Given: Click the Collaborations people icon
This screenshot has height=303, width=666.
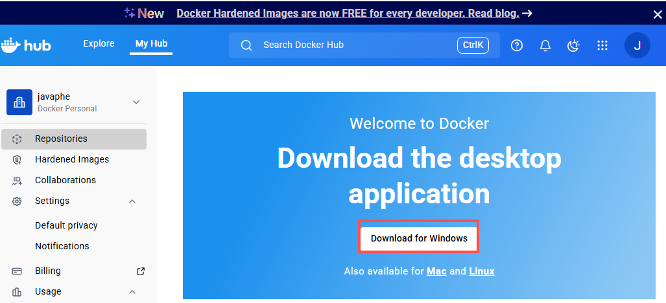Looking at the screenshot, I should pos(17,181).
